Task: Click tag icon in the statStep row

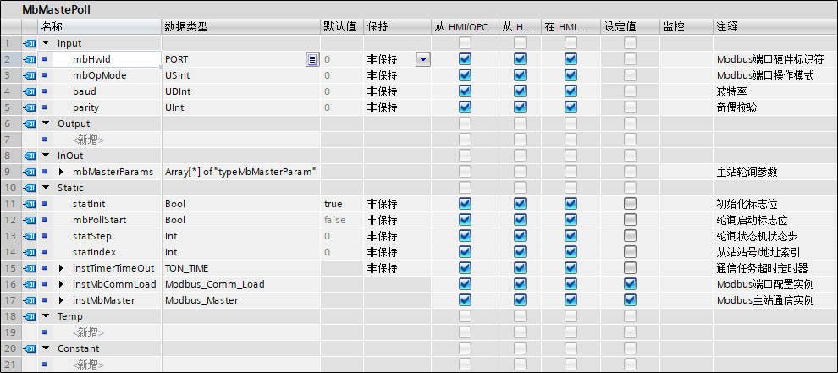Action: point(30,236)
